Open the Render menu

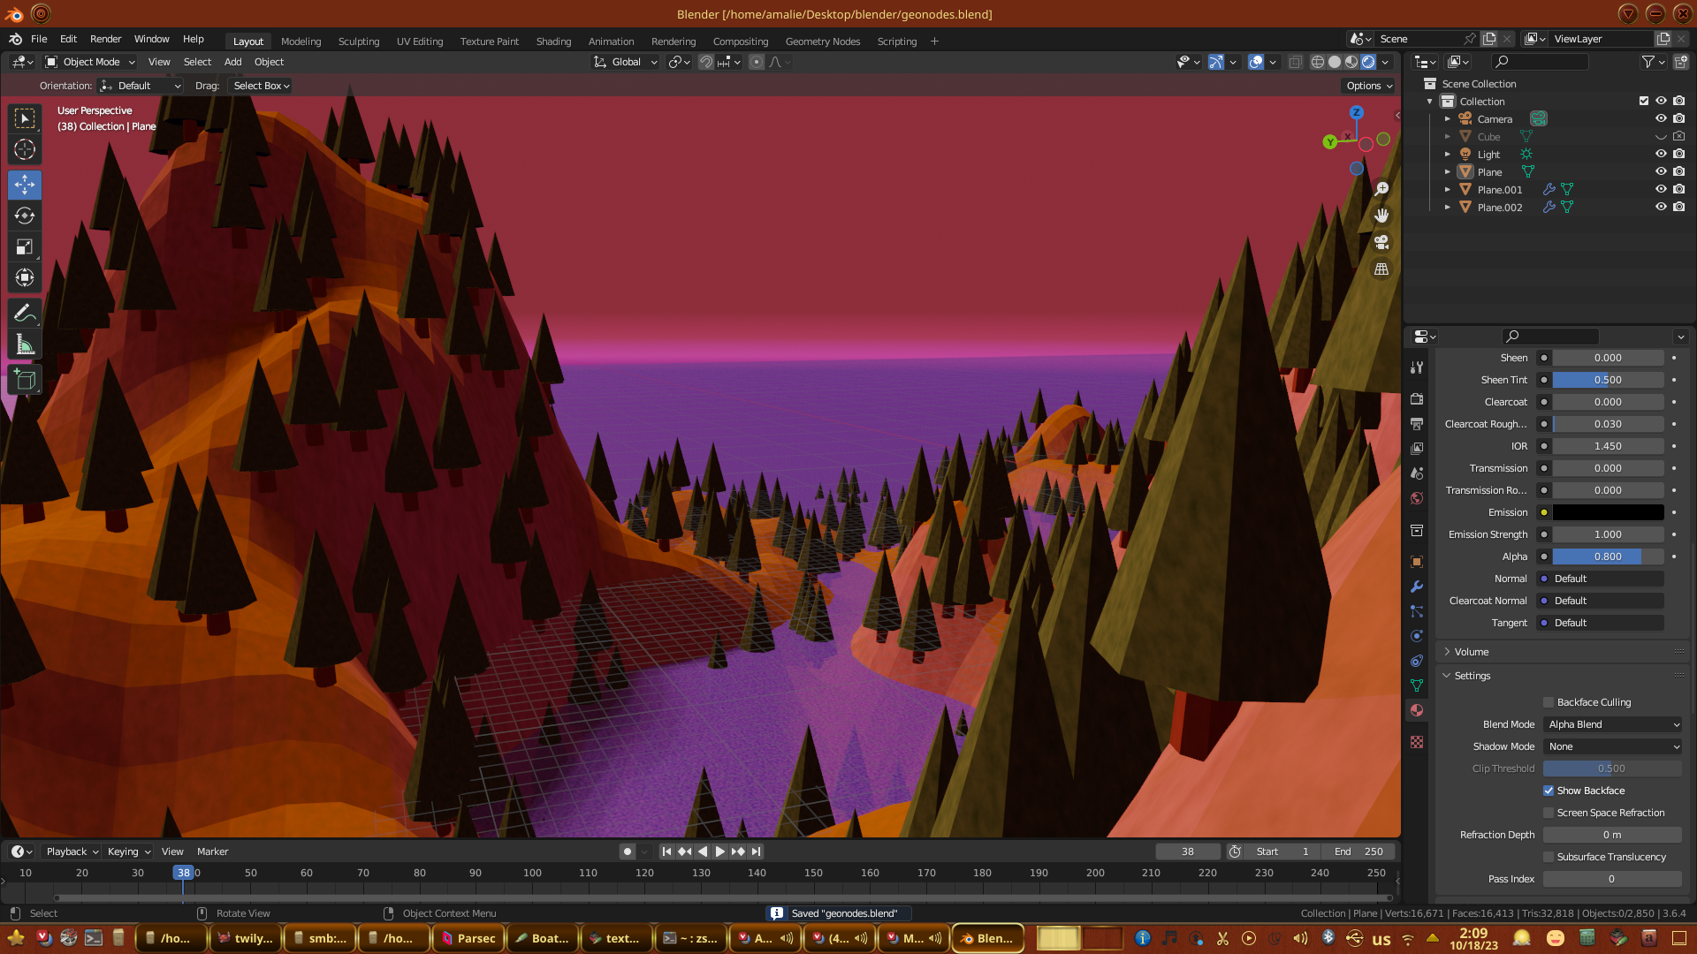[105, 39]
